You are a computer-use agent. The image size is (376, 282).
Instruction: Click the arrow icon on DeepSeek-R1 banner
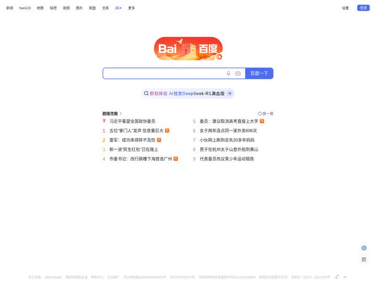229,93
